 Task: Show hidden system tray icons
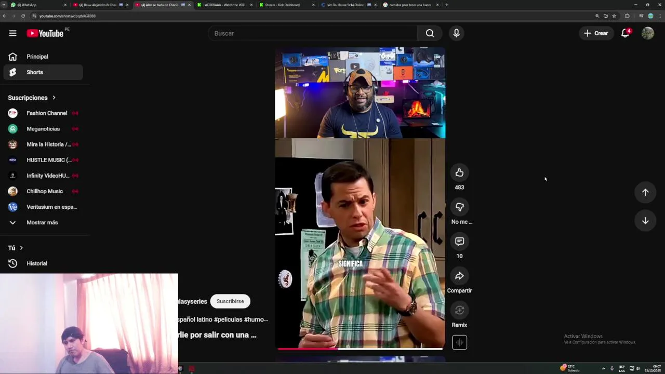click(603, 368)
